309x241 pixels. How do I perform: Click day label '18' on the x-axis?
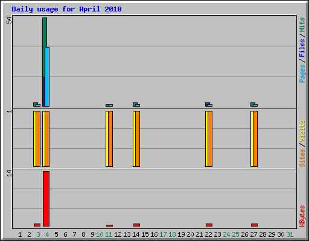point(172,234)
